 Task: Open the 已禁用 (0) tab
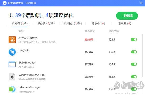pyautogui.click(x=125, y=23)
